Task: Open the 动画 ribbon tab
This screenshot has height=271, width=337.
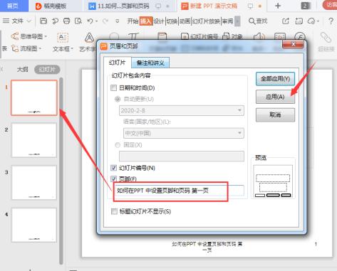Action: tap(185, 21)
